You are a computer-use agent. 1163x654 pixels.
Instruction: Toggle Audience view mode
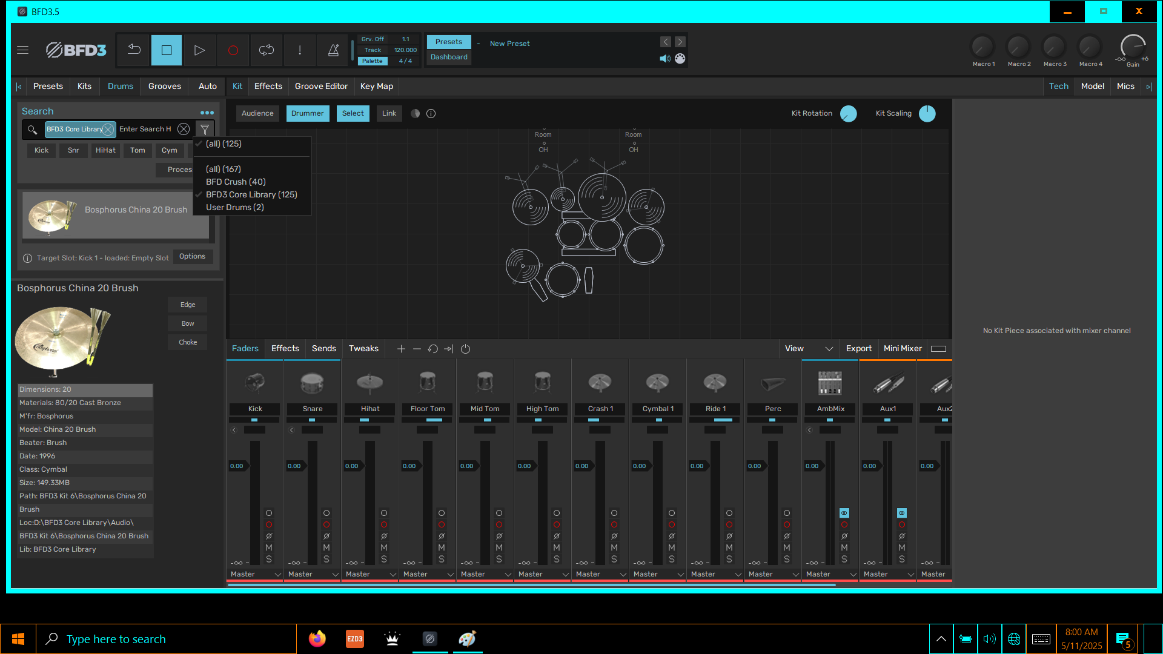pos(257,113)
